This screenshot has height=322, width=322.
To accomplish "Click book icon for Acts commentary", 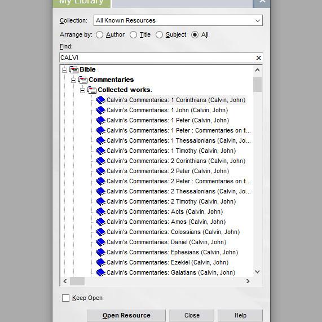I will point(101,211).
